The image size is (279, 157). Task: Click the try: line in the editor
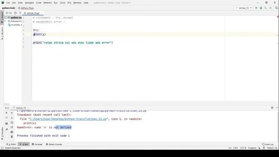36,30
